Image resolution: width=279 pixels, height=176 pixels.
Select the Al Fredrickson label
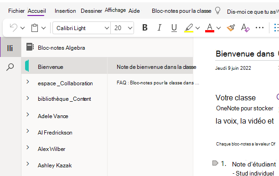(x=55, y=133)
